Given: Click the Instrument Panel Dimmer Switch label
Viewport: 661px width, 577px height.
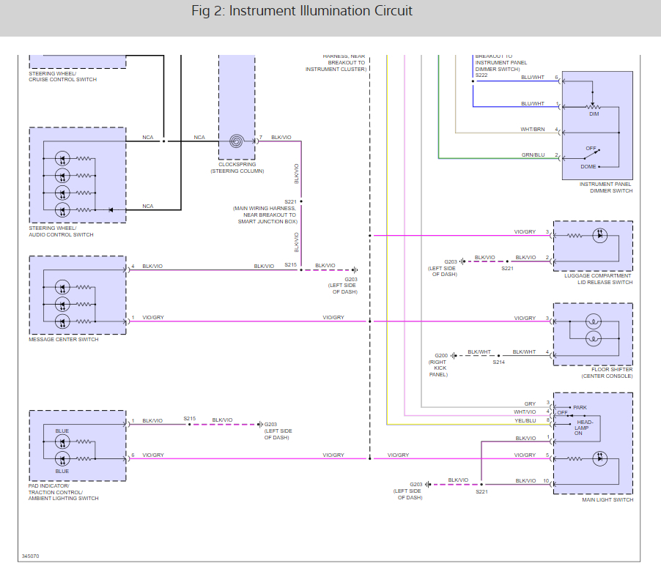Looking at the screenshot, I should 606,187.
